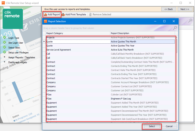Select Customer List report row
This screenshot has height=131, width=195.
click(110, 91)
